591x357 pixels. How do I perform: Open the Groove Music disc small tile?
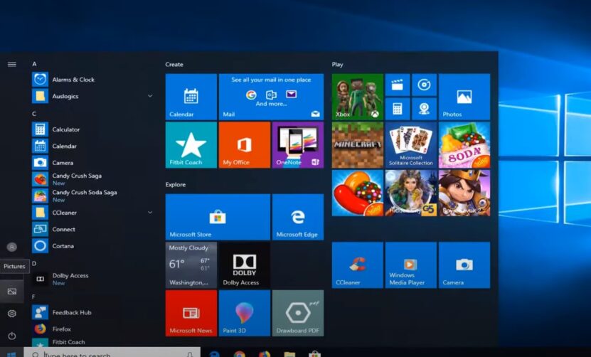[425, 85]
